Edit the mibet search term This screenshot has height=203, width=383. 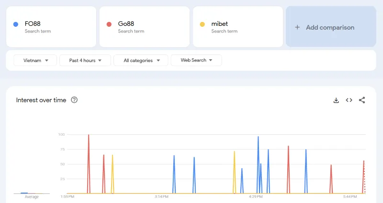[220, 23]
